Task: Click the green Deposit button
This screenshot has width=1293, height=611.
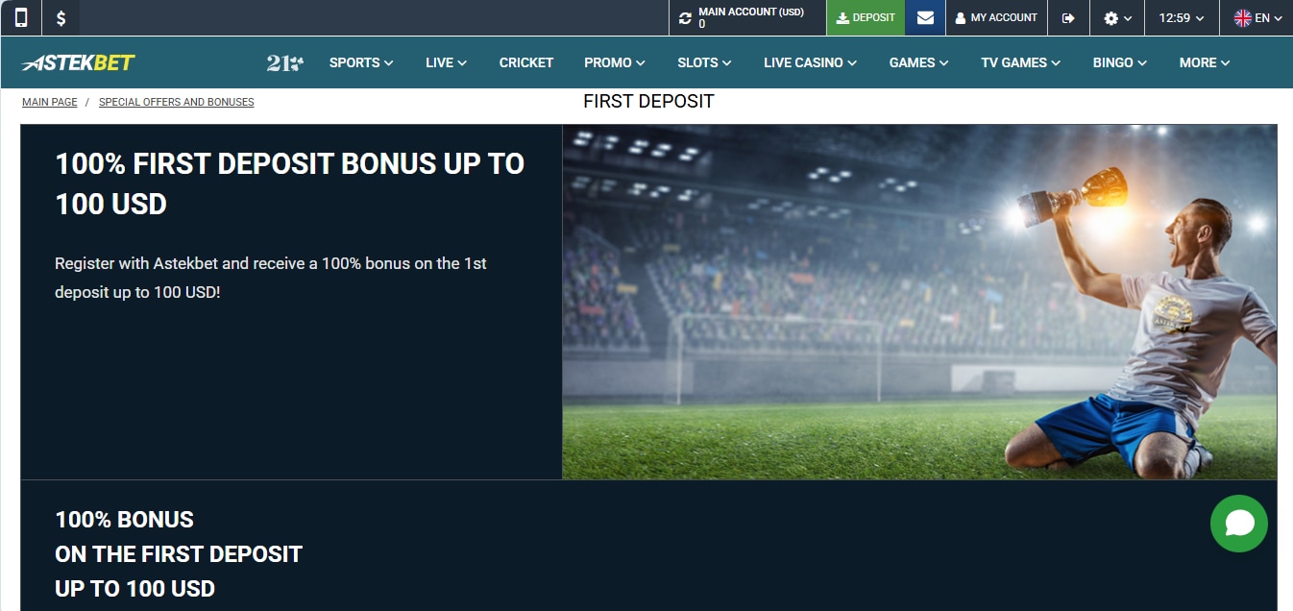Action: coord(866,17)
